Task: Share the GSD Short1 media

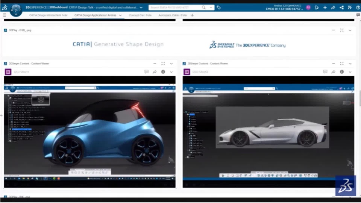Action: (x=155, y=72)
